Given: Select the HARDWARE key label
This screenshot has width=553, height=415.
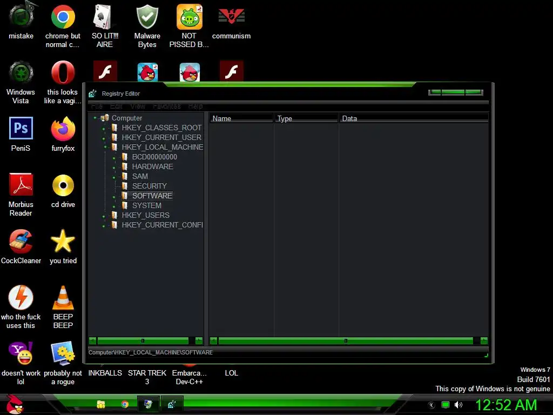Looking at the screenshot, I should tap(152, 166).
